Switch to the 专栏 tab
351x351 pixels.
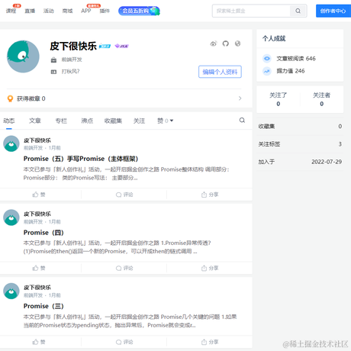(x=61, y=121)
